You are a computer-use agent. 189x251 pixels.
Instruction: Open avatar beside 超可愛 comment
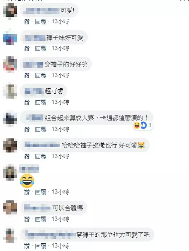coord(10,91)
